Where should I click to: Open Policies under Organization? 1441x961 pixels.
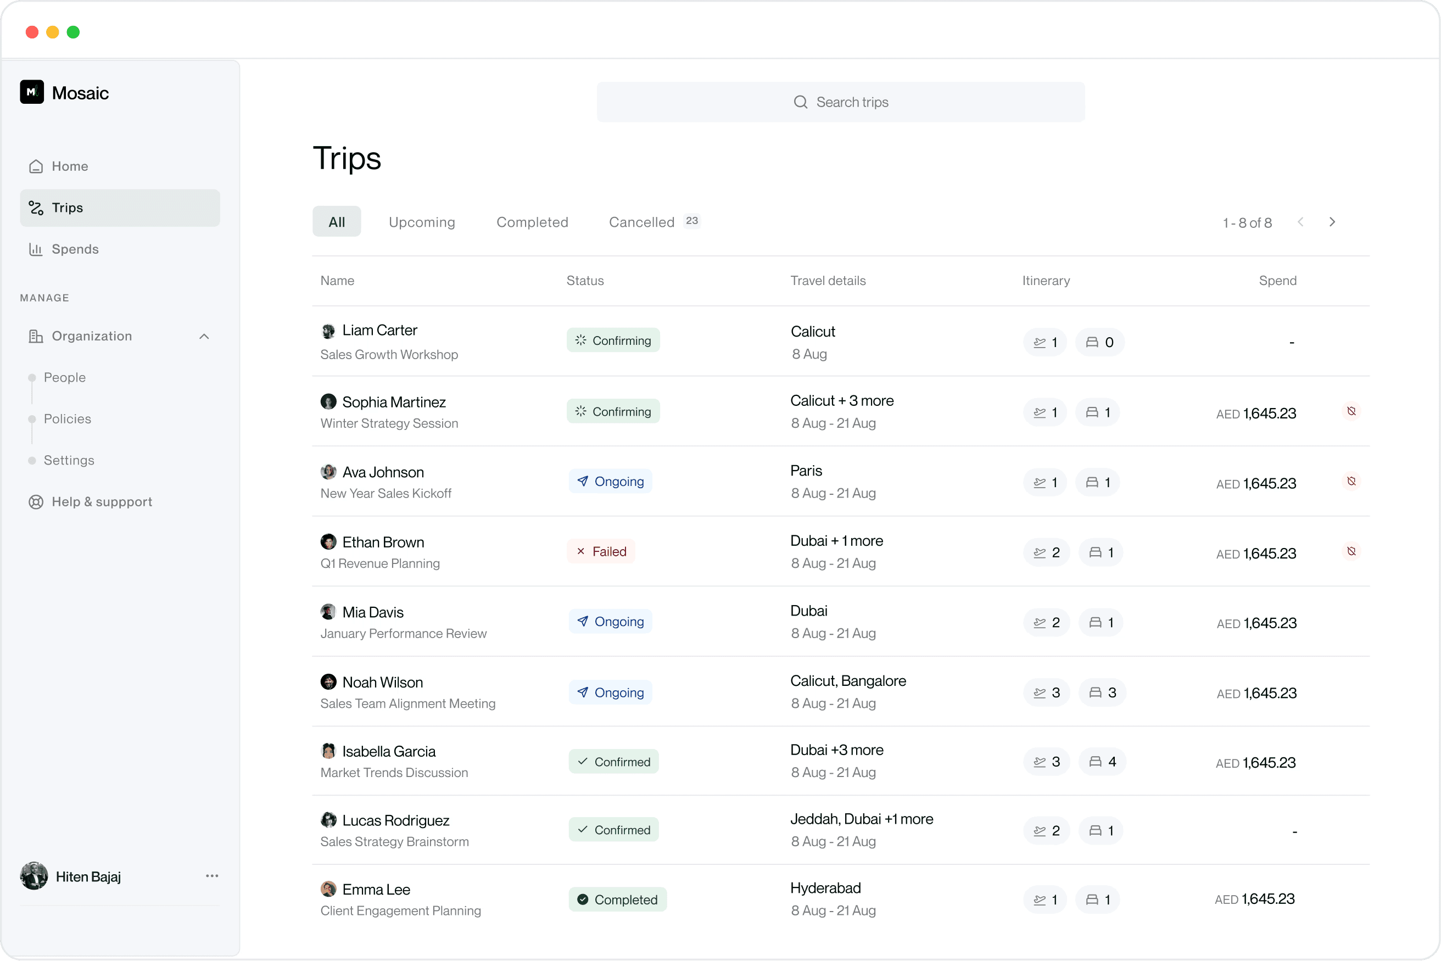pos(68,418)
